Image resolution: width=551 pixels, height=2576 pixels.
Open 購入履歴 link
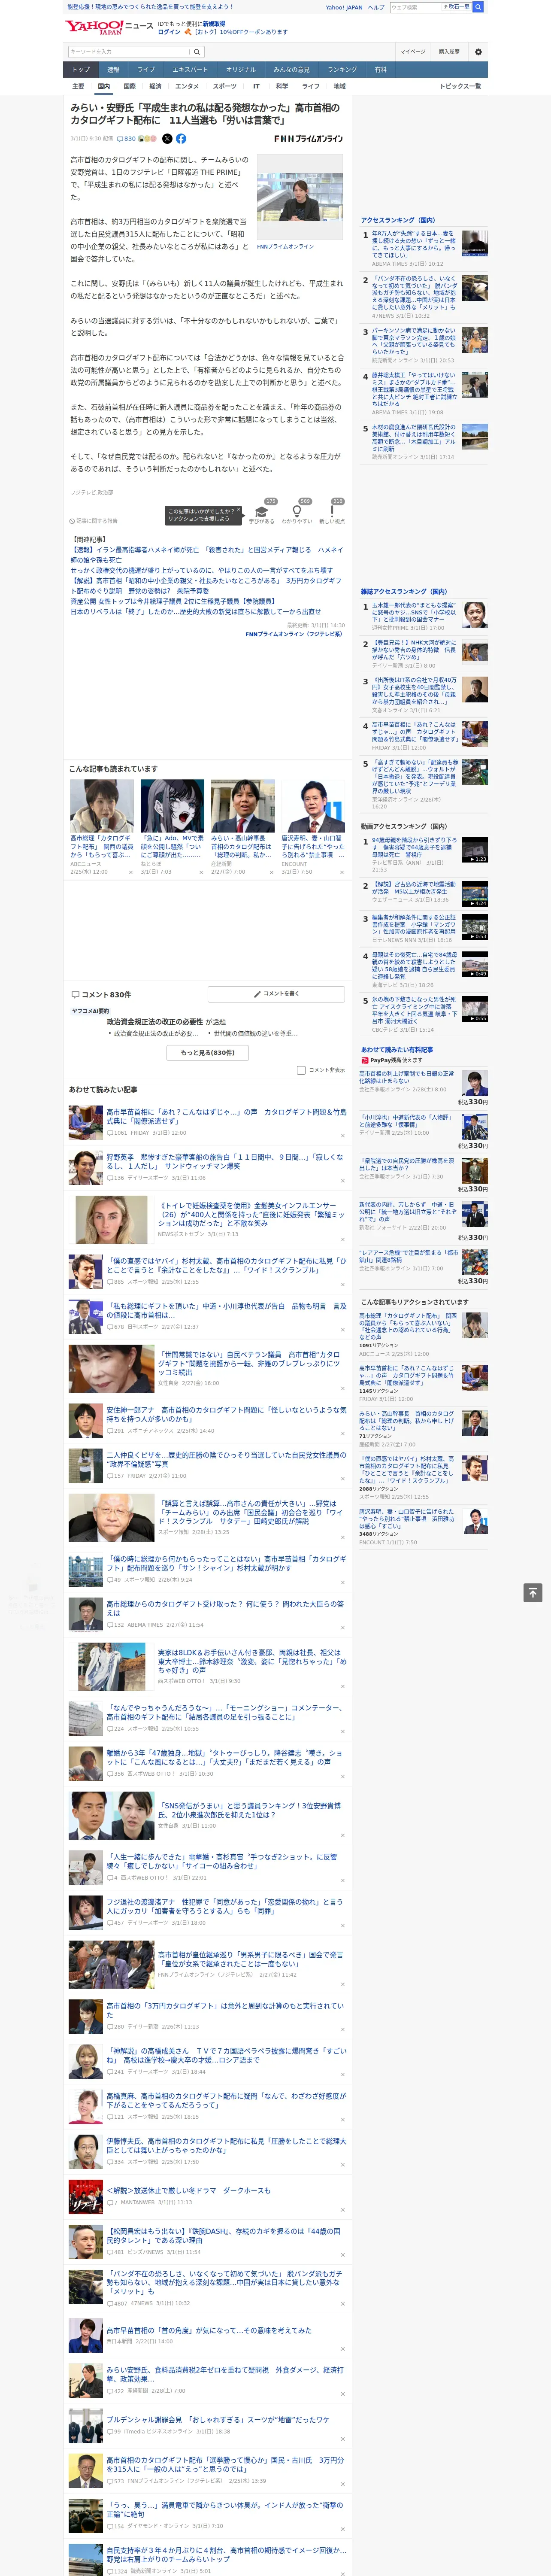449,52
